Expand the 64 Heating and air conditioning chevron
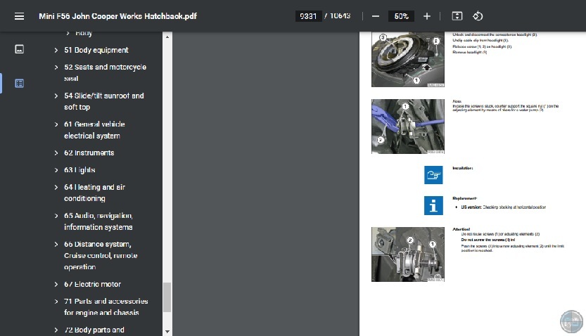 pyautogui.click(x=56, y=188)
